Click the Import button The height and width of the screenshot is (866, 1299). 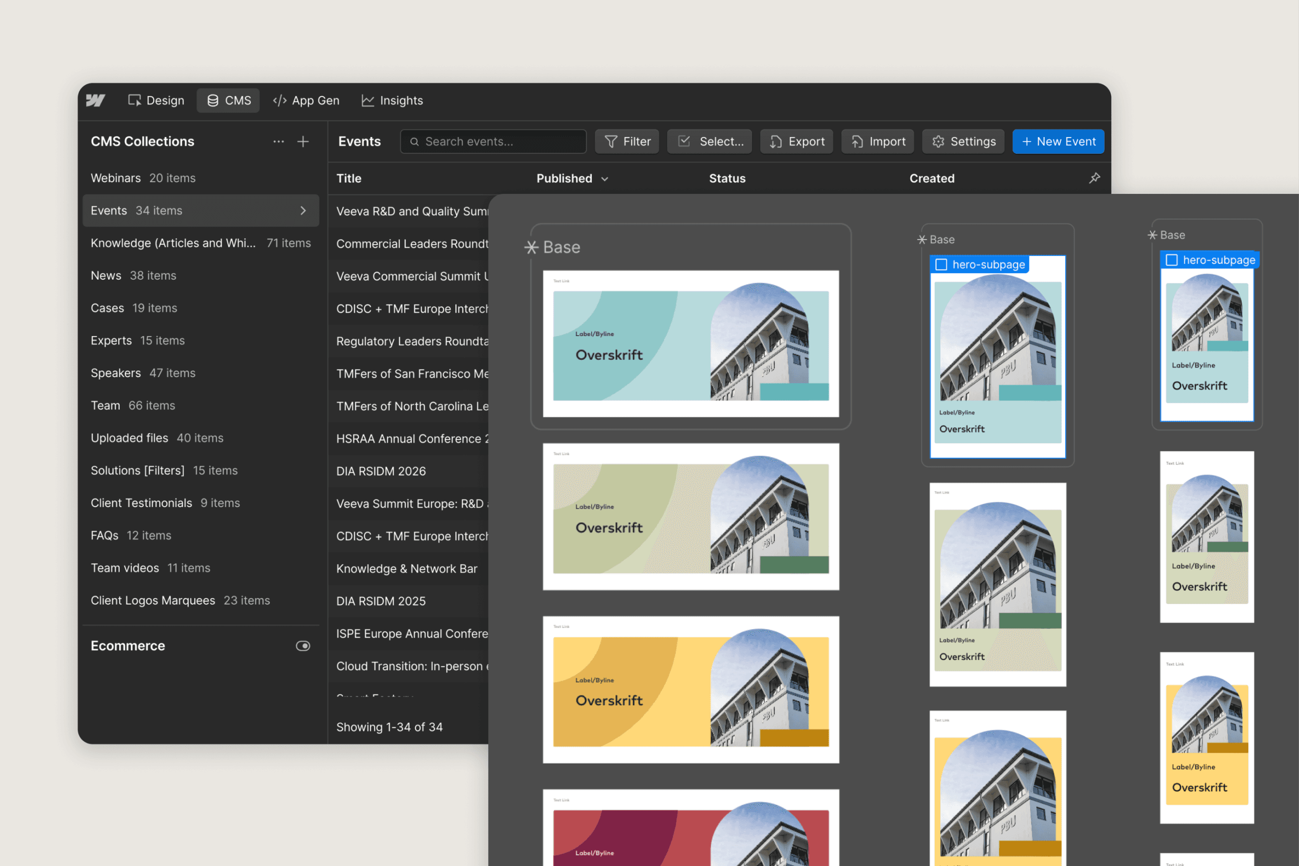pyautogui.click(x=877, y=142)
